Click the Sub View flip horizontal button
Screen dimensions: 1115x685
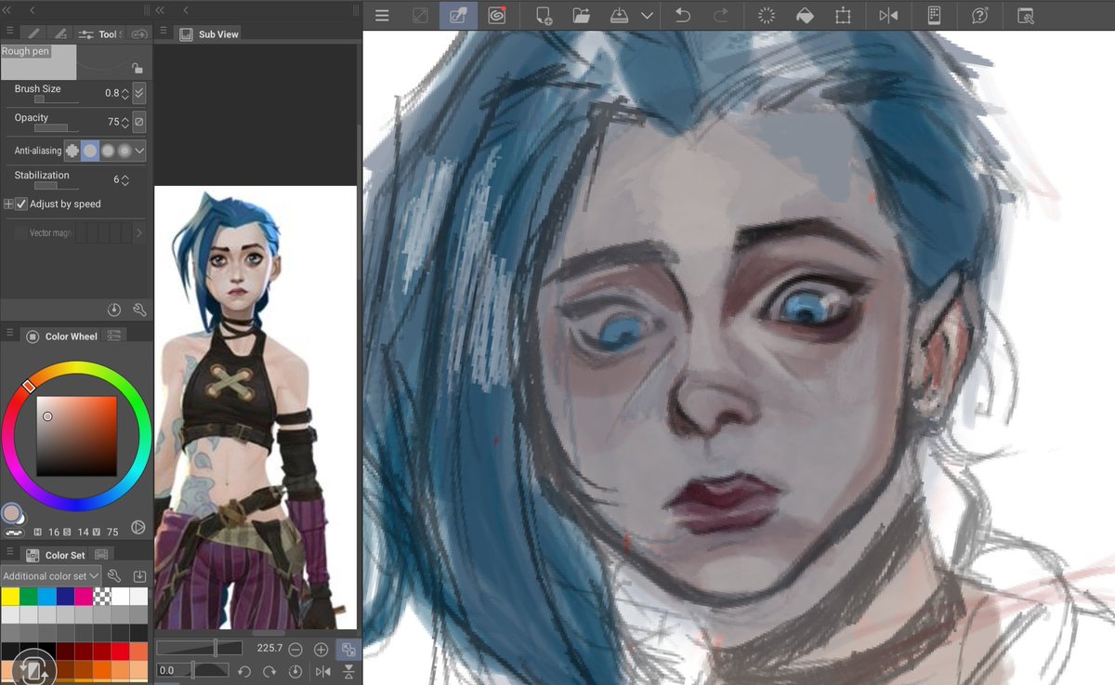coord(323,671)
